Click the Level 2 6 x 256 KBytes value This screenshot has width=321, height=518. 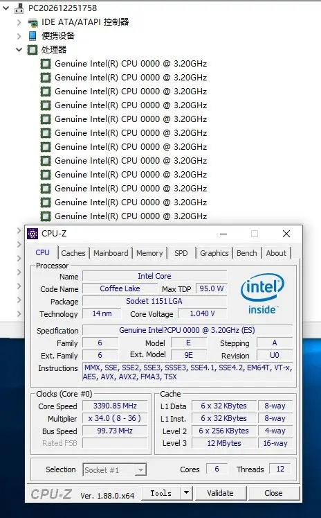pos(223,431)
